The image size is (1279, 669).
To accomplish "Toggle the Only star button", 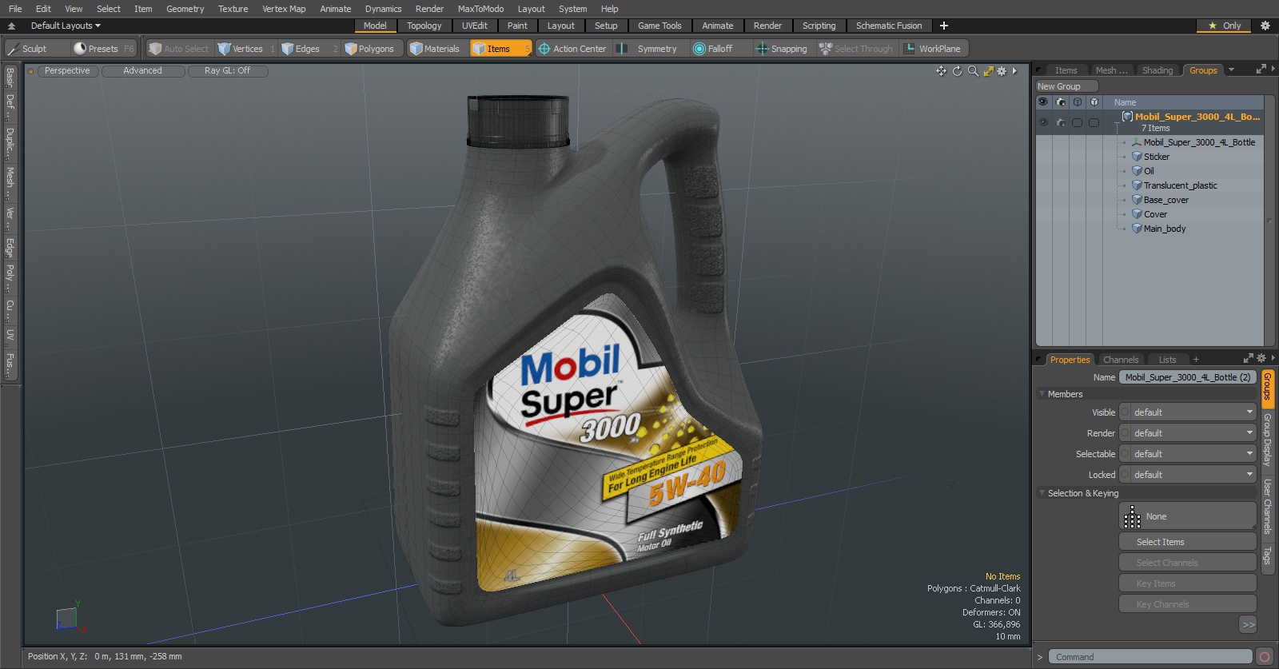I will coord(1225,26).
